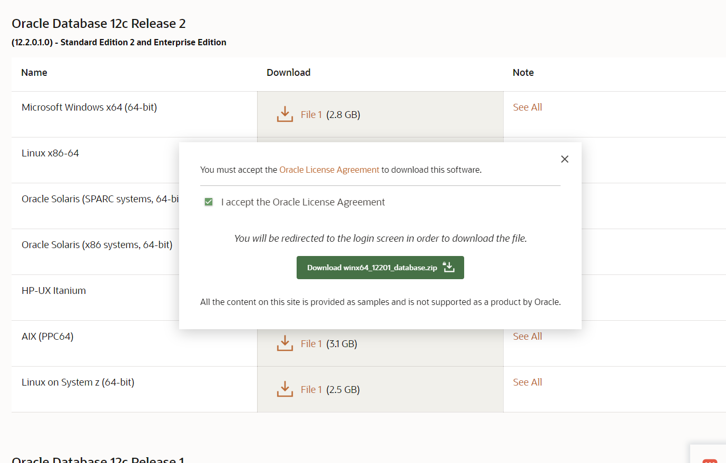Click the 'I accept the Oracle License Agreement' label text

(x=303, y=202)
